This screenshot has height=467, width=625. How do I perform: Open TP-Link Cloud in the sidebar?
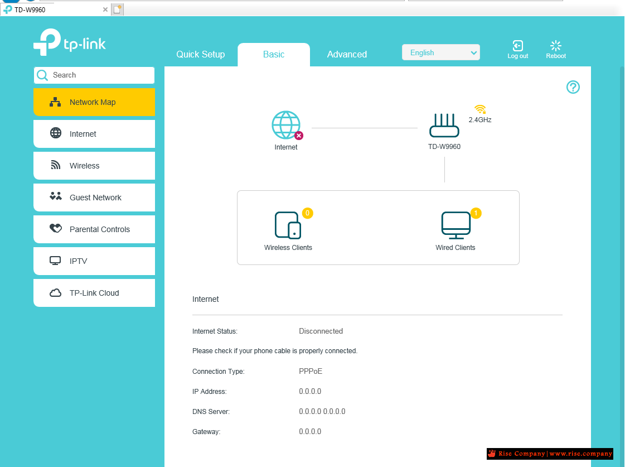pyautogui.click(x=94, y=293)
